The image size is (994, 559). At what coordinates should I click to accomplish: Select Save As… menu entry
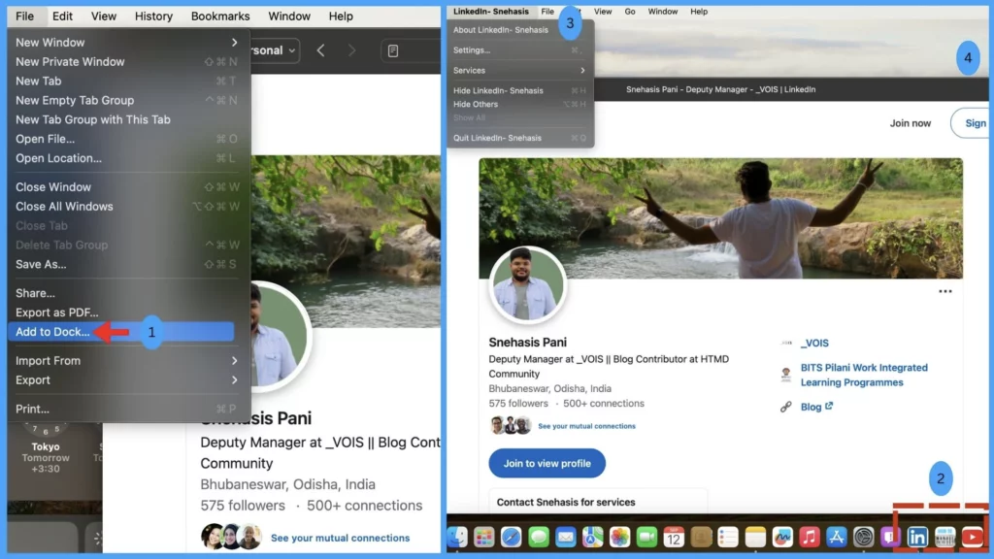point(125,264)
